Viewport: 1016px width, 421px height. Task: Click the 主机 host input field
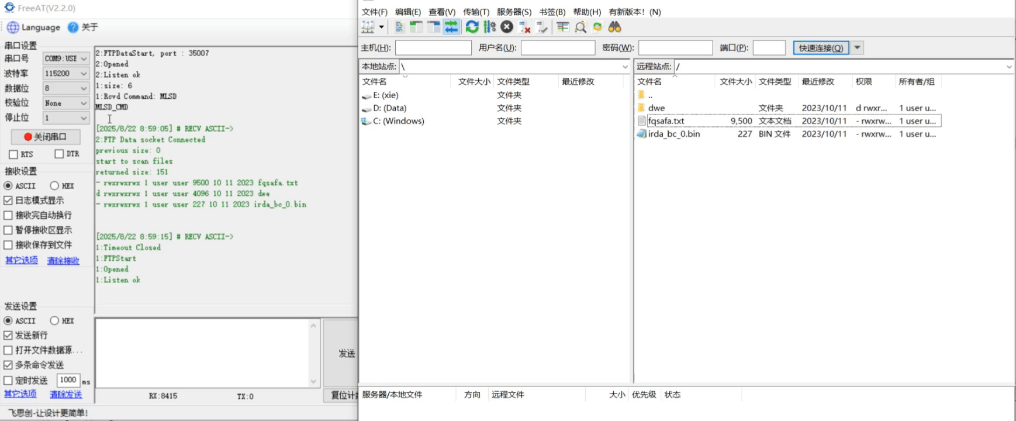tap(433, 48)
